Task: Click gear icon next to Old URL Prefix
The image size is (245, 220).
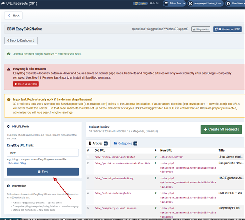Action: coord(8,126)
